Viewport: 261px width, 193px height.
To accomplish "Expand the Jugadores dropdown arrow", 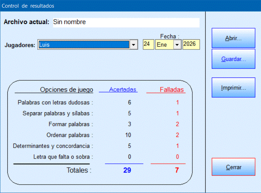I will tap(133, 45).
